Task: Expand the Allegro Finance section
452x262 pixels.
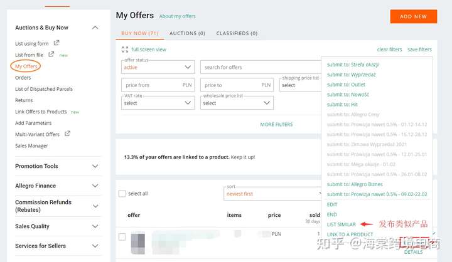Action: coord(95,186)
